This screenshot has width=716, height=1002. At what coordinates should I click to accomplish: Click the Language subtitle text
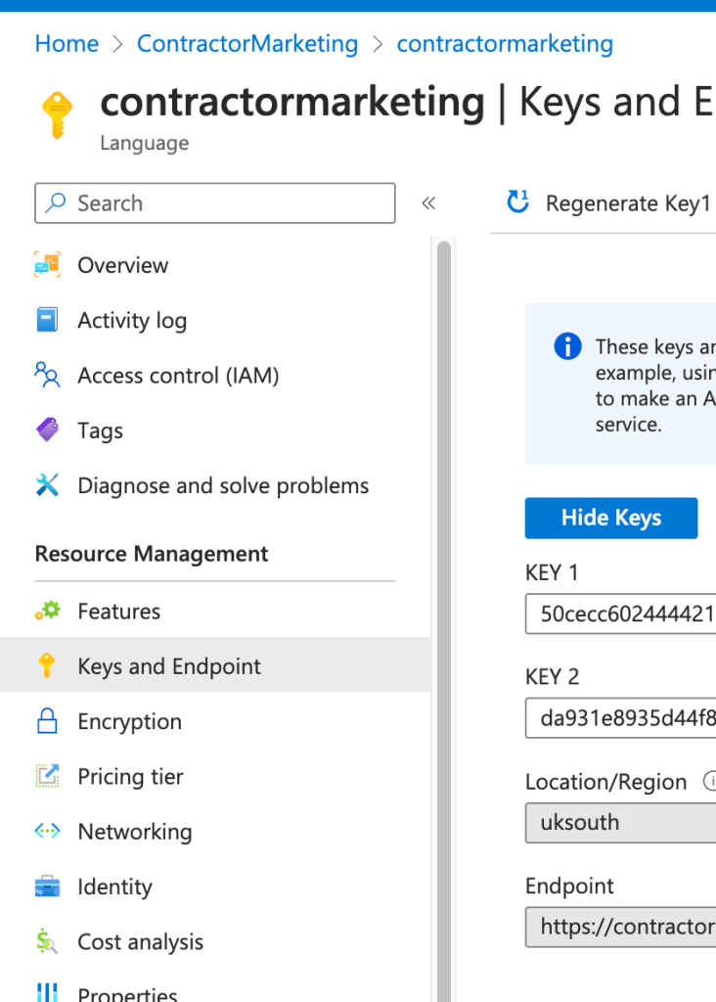145,143
